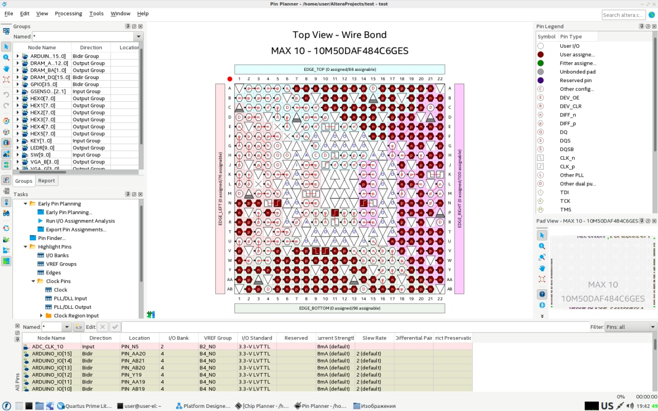Expand the GPIO[35..0] group row
Viewport: 658px width, 411px height.
pos(17,84)
